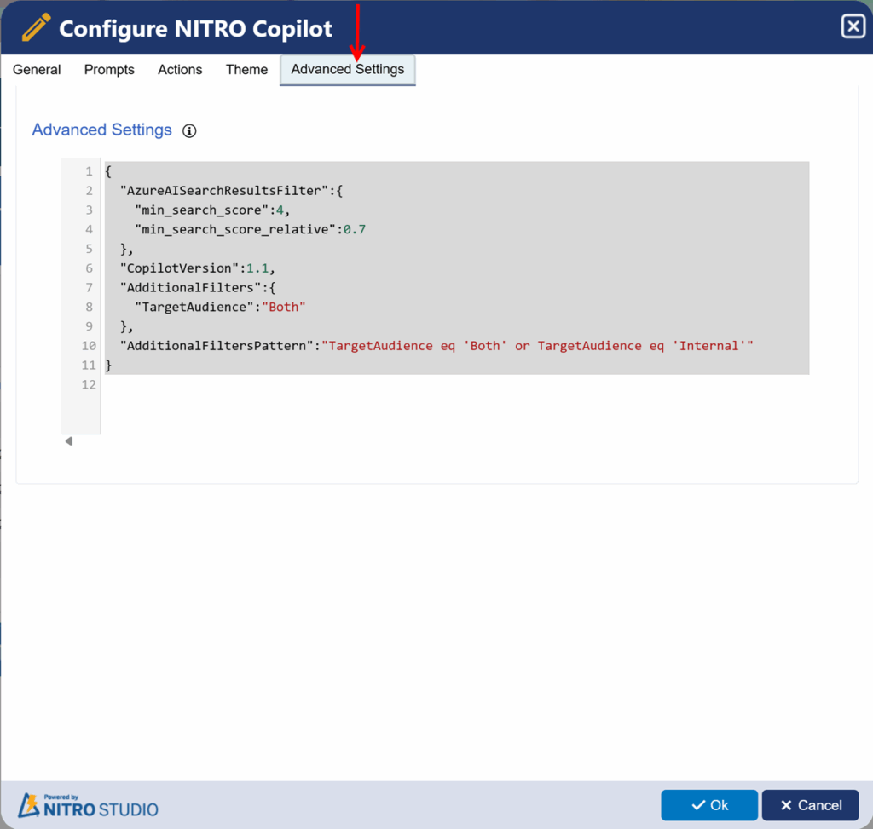This screenshot has width=873, height=829.
Task: Place cursor on "AzureAISearchResultsFilter" key
Action: [224, 191]
